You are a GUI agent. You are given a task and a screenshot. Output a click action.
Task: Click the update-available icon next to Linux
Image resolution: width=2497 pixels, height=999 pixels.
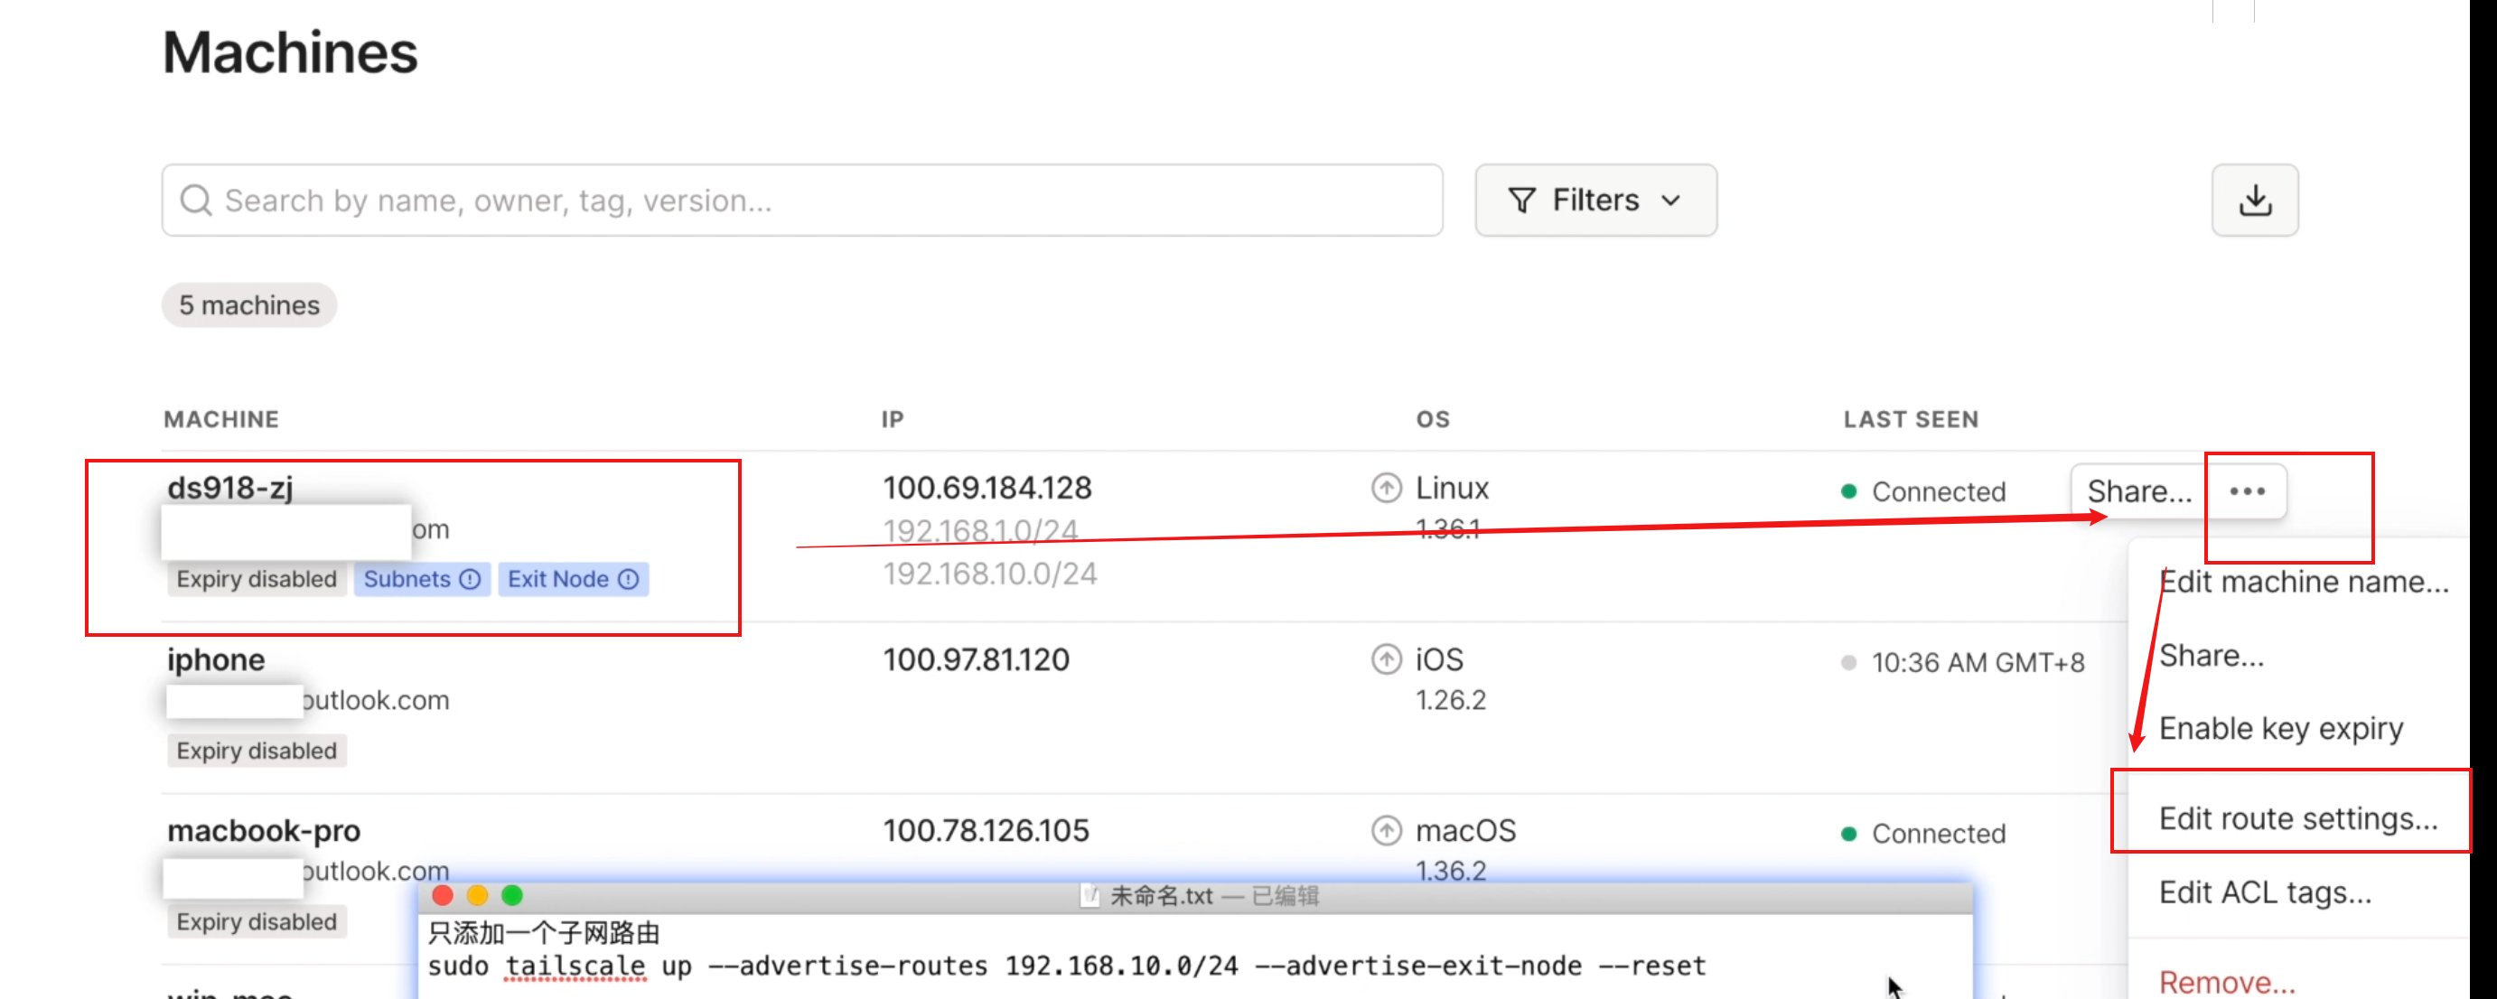pyautogui.click(x=1385, y=488)
